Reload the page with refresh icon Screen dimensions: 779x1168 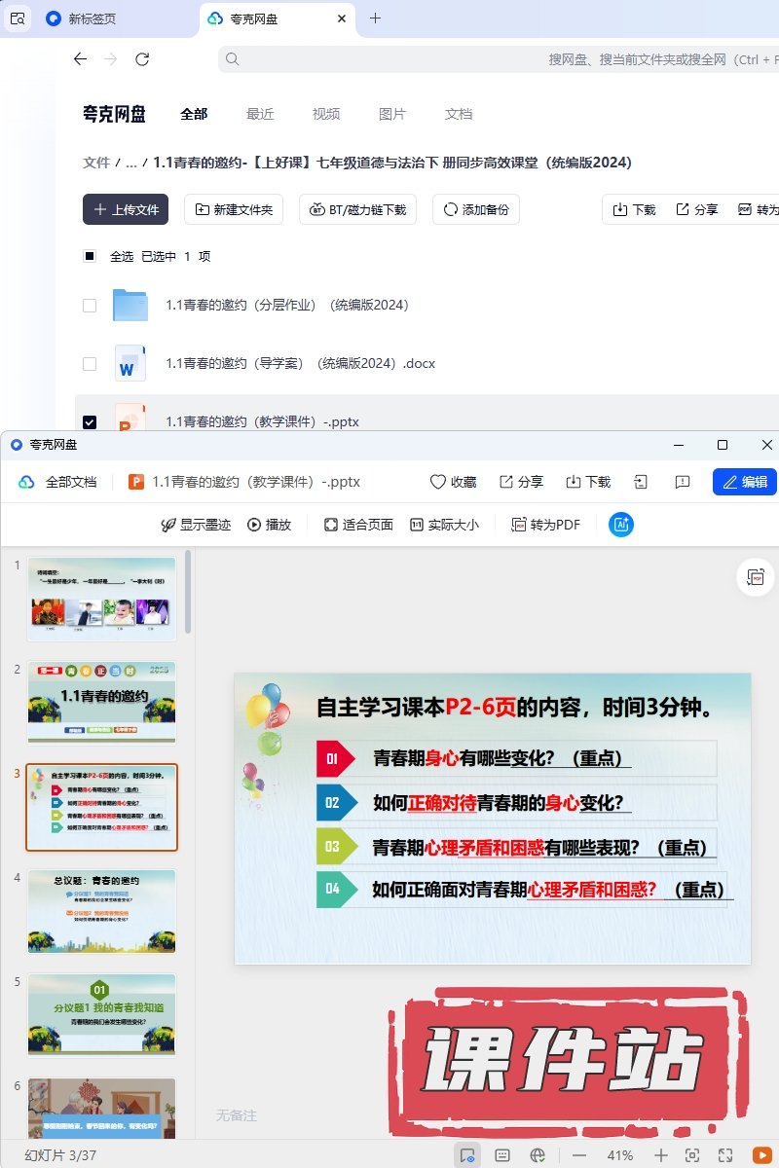[x=142, y=59]
